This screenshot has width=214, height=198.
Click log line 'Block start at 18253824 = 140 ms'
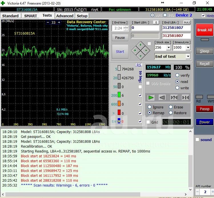pyautogui.click(x=49, y=156)
